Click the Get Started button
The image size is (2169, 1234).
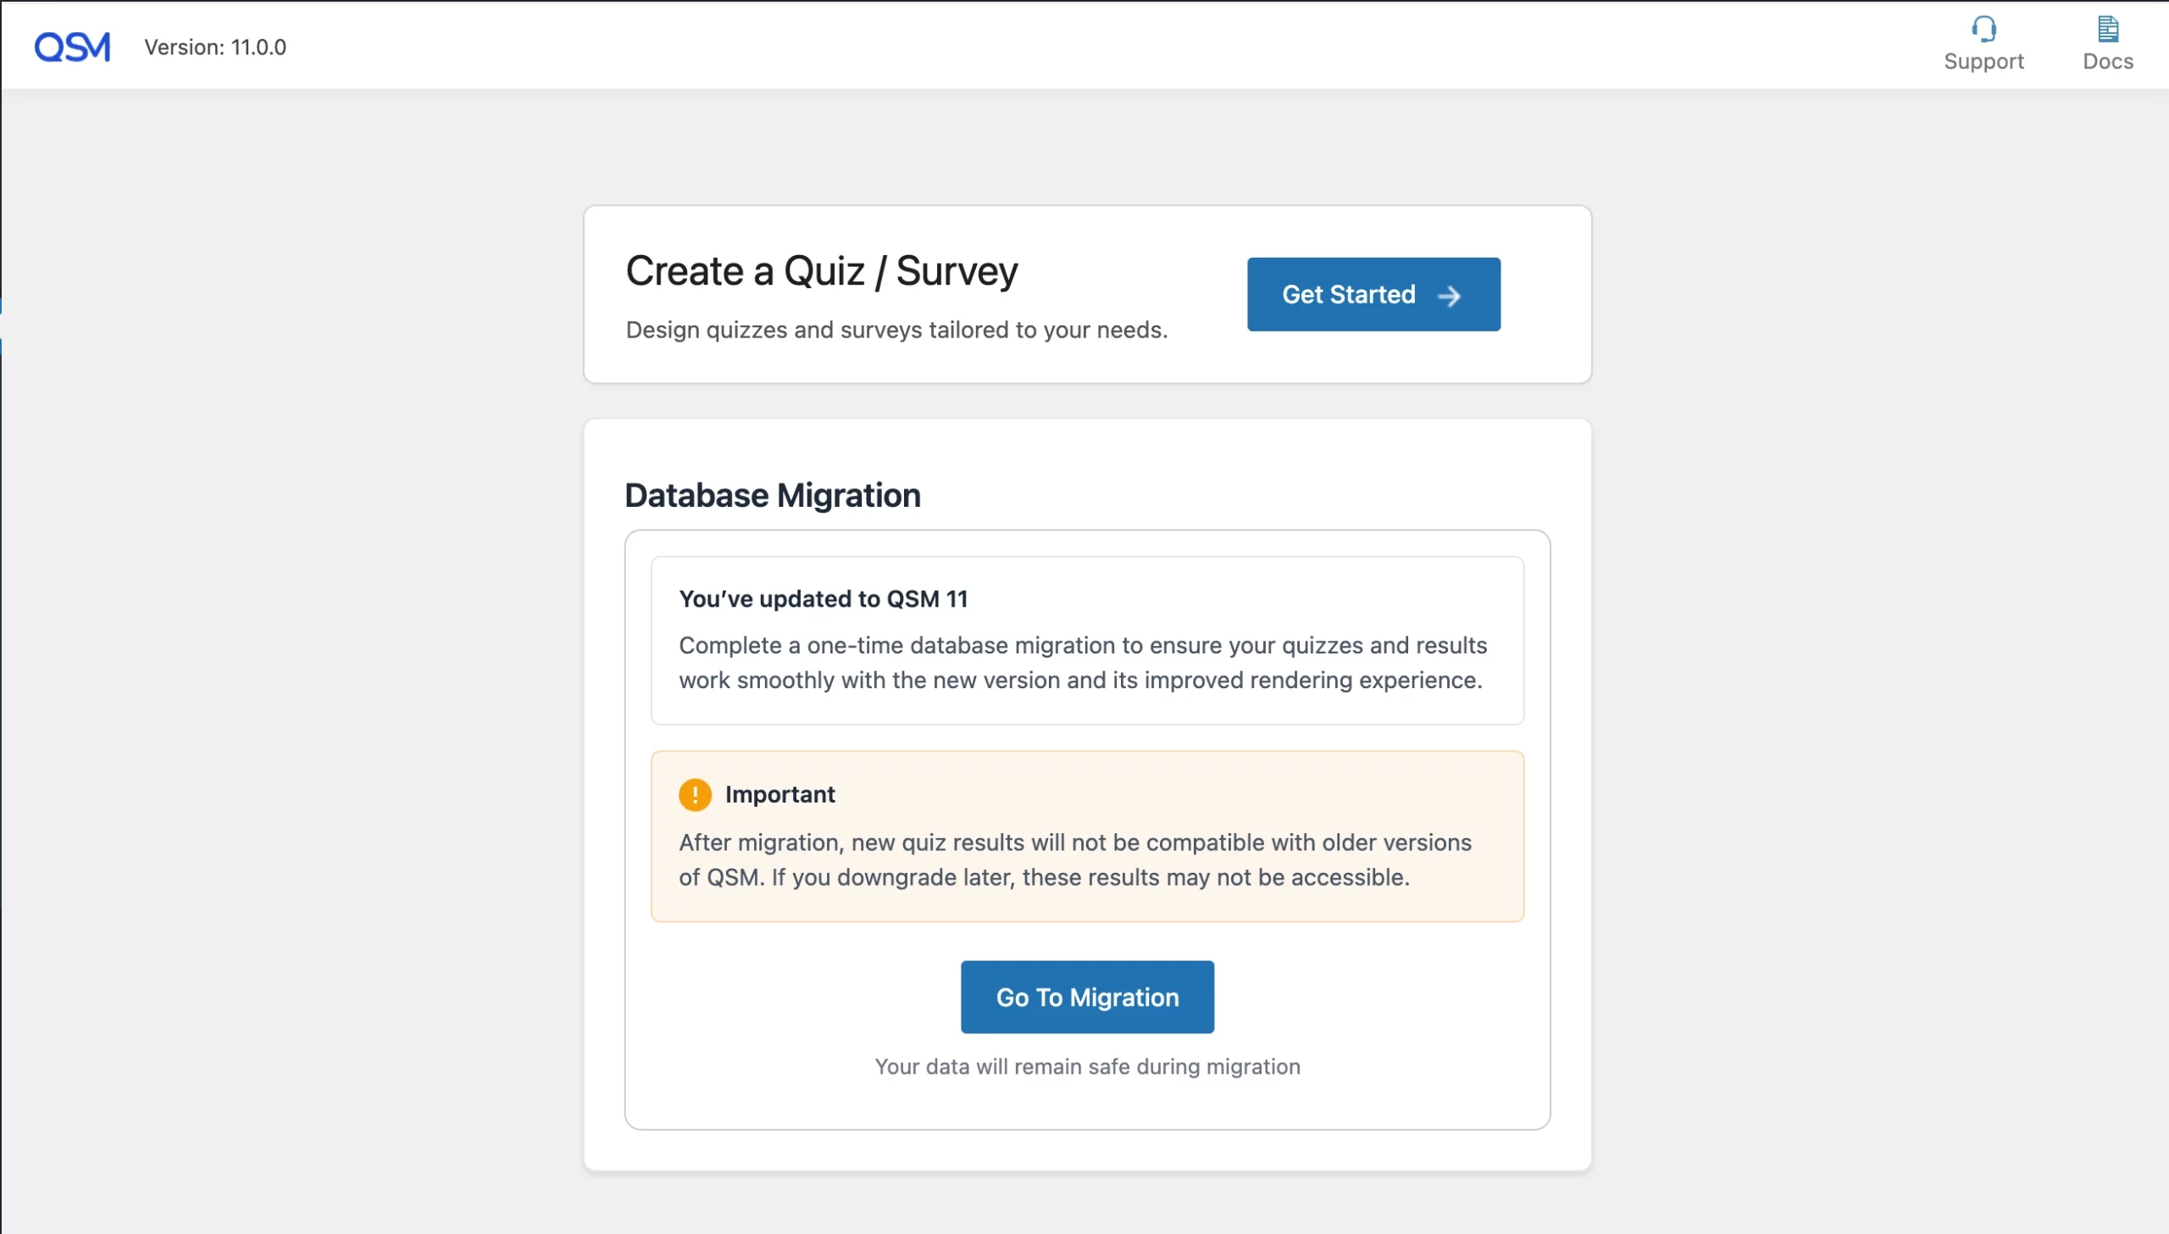point(1373,294)
